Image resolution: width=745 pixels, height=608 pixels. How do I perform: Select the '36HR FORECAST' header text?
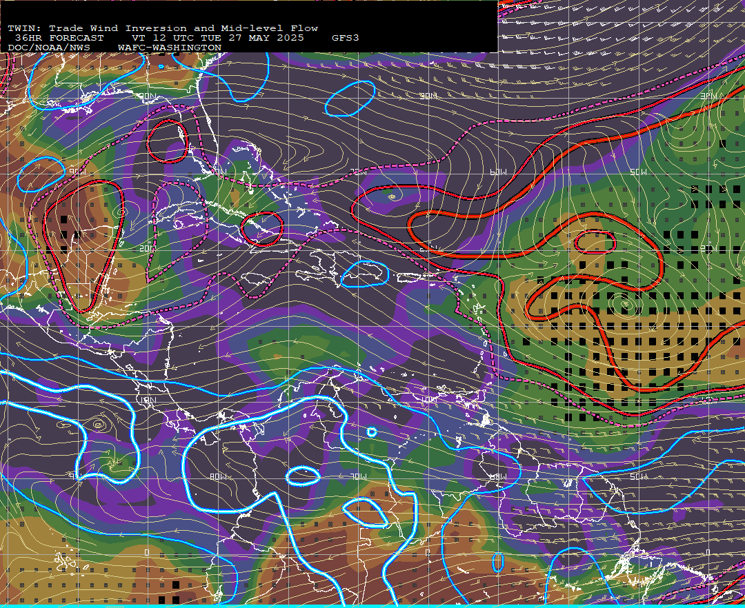[59, 38]
